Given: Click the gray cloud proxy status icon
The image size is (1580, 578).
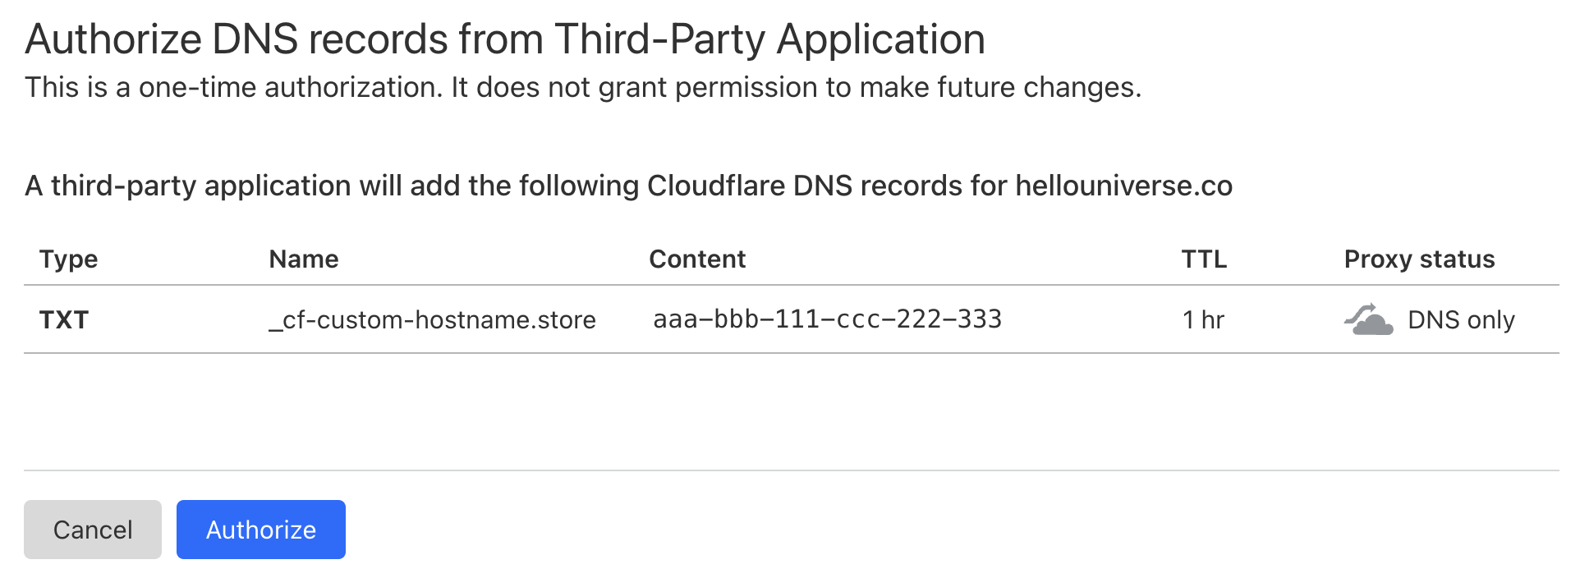Looking at the screenshot, I should pos(1368,319).
